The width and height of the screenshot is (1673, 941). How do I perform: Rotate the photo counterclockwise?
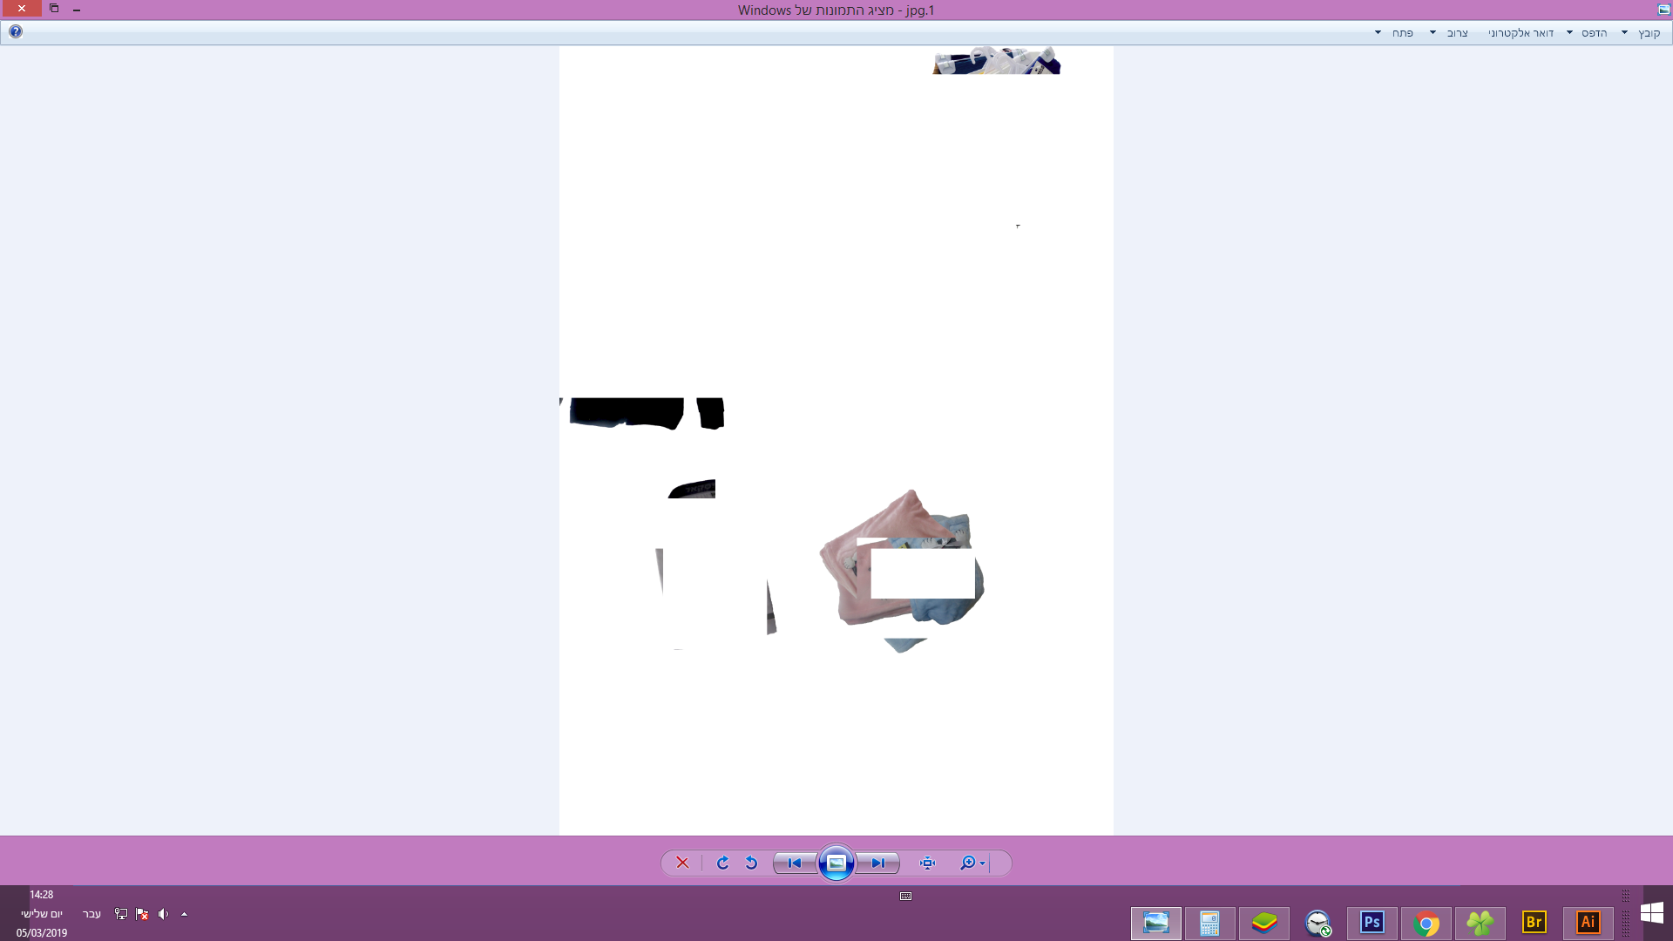(x=751, y=863)
